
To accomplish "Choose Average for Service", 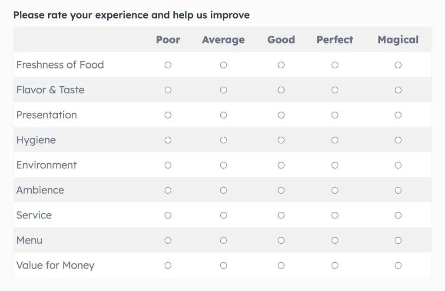I will click(223, 215).
